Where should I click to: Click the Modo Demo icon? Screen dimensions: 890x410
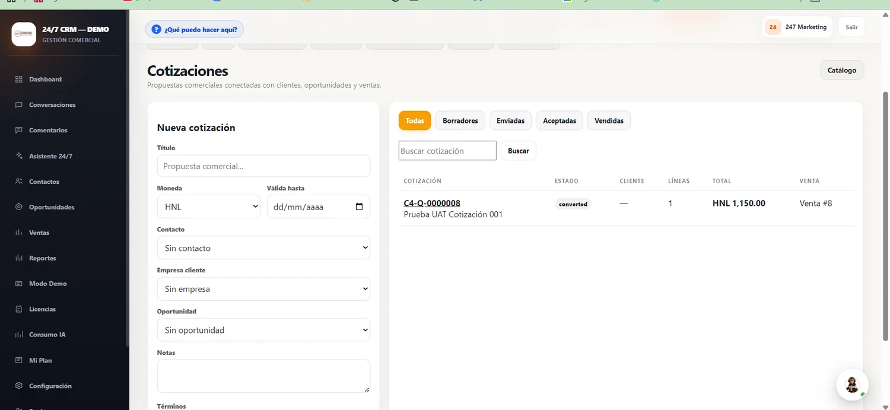click(x=18, y=284)
